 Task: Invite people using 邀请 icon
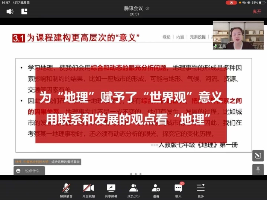(156, 190)
